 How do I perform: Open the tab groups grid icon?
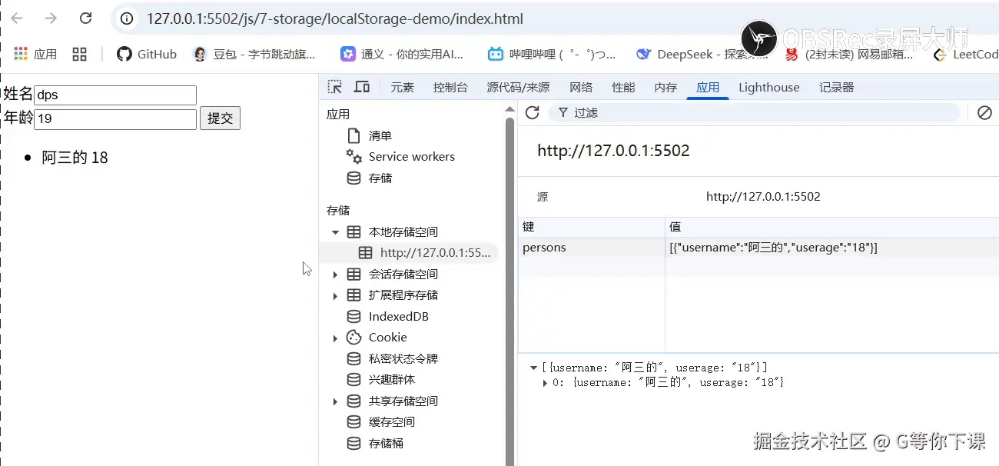[79, 54]
